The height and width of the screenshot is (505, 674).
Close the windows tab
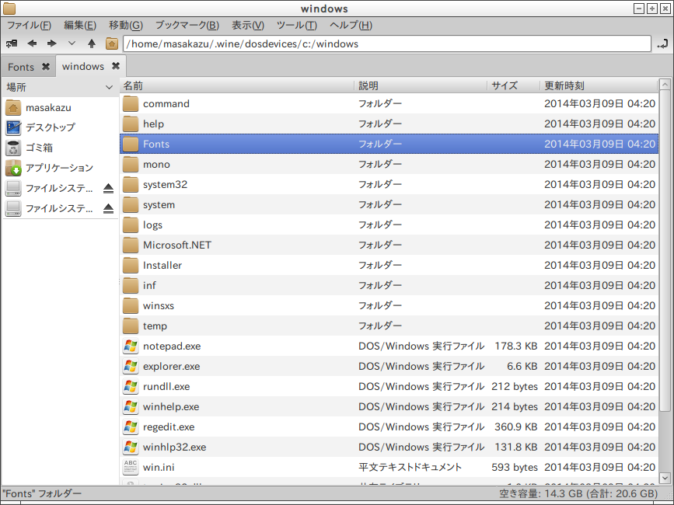coord(116,66)
